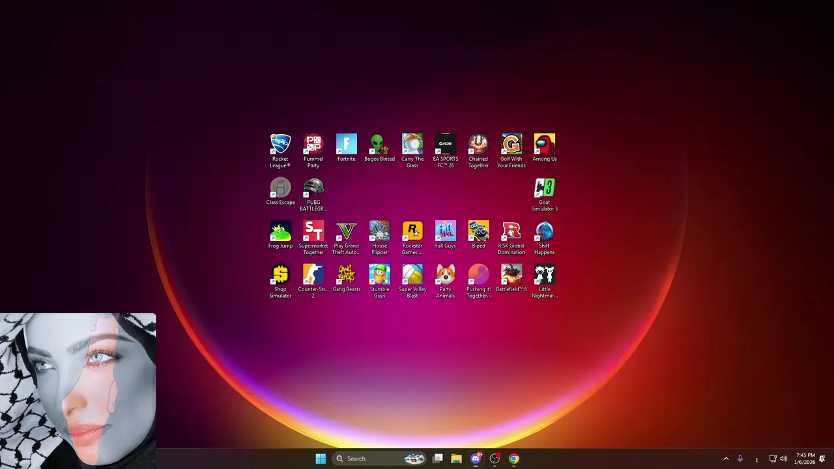Click the Class Escape icon

280,192
